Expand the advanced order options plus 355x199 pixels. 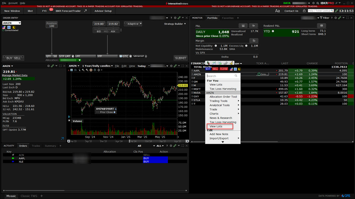[146, 56]
